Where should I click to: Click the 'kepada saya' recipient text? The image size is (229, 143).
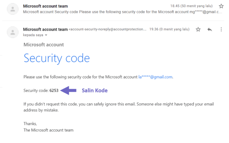(33, 35)
